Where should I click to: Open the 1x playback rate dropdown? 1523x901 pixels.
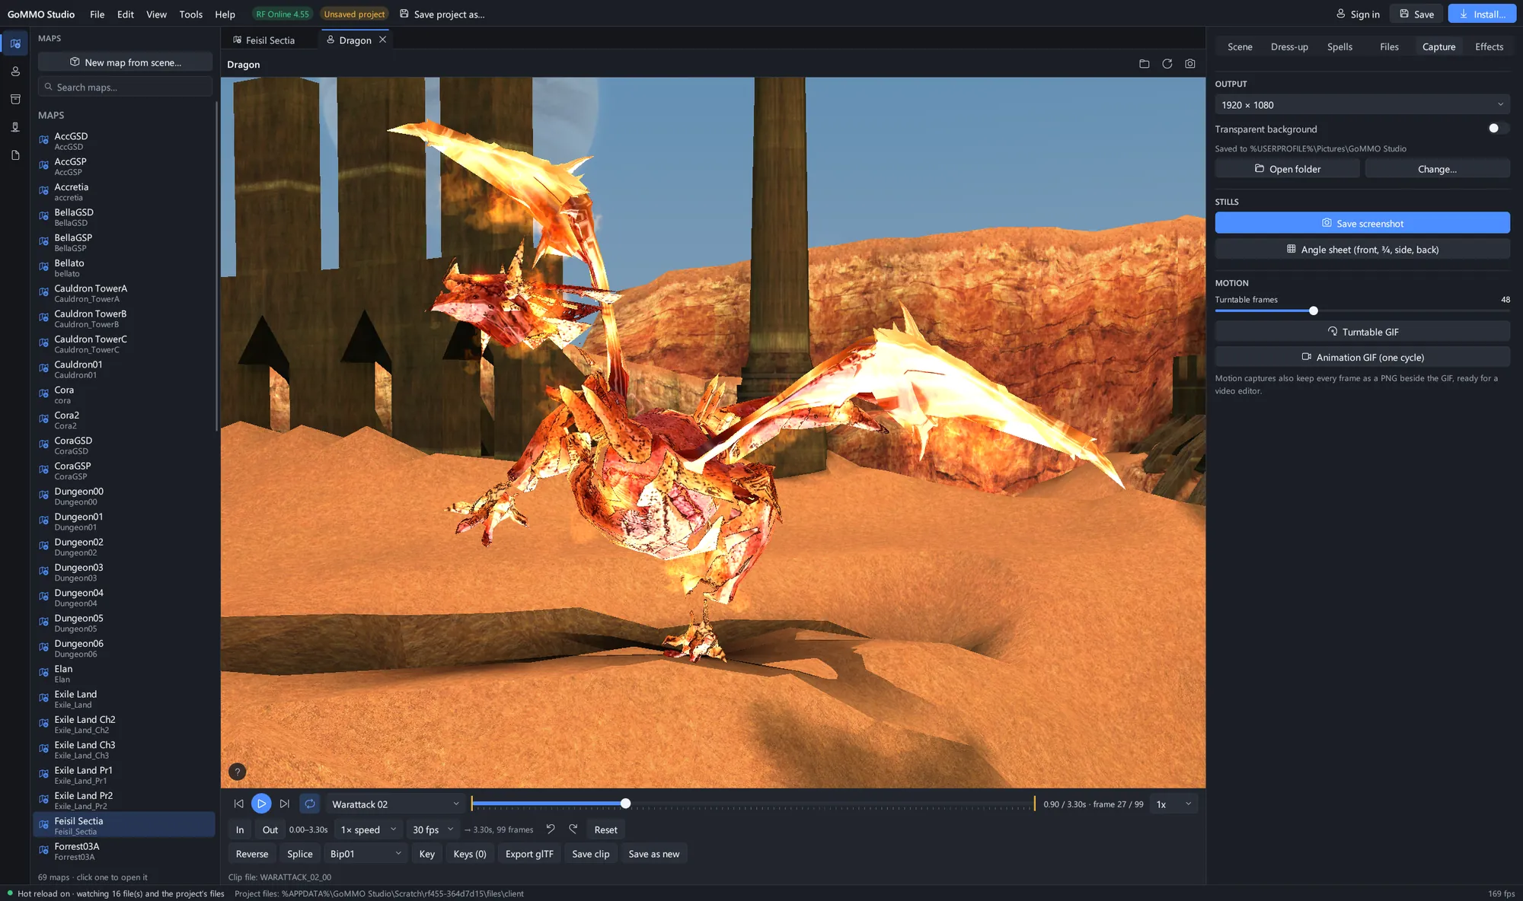[1174, 804]
